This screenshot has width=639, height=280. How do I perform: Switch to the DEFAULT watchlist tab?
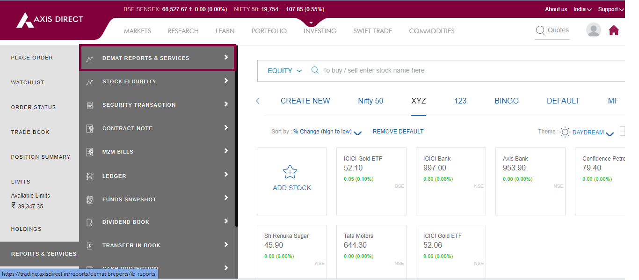[563, 101]
